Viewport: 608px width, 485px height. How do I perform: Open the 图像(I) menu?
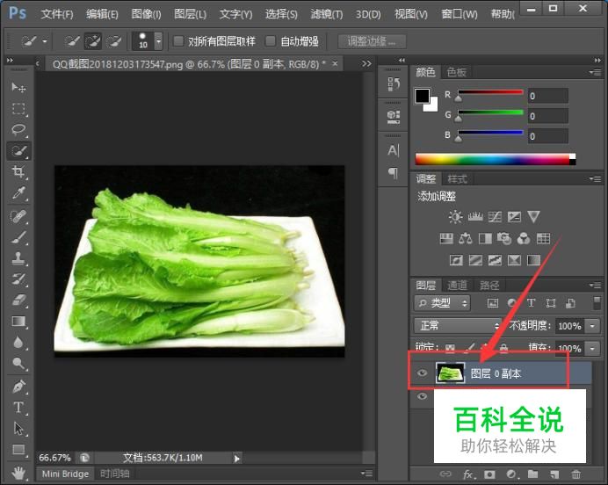click(146, 14)
